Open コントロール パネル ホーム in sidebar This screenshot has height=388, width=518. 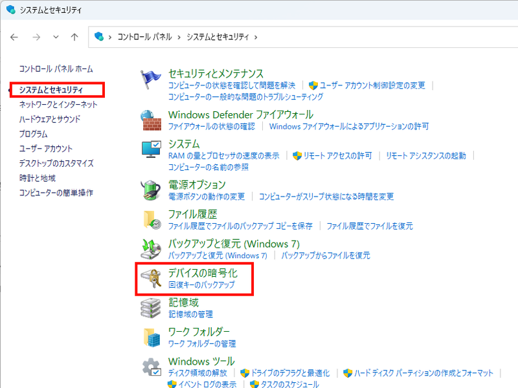pyautogui.click(x=56, y=69)
